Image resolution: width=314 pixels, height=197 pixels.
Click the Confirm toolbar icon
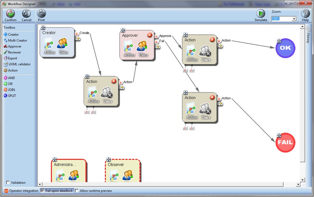point(10,16)
